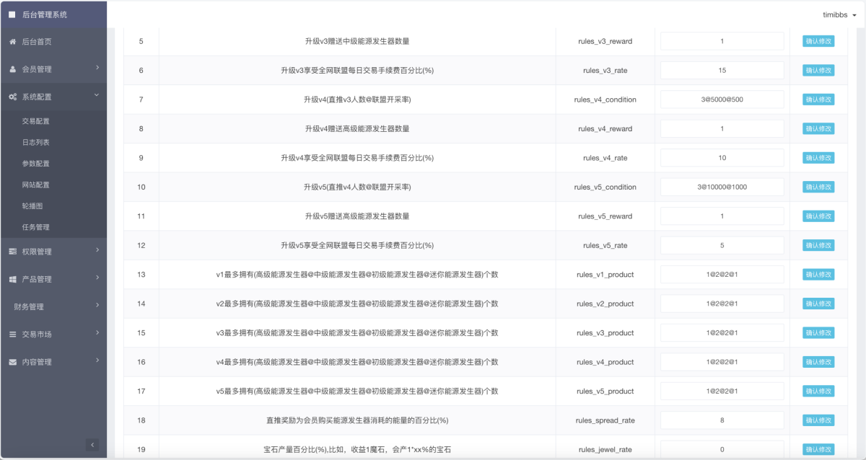Screen dimensions: 866x460
Task: Edit the rules_v2_product value field
Action: tap(722, 304)
